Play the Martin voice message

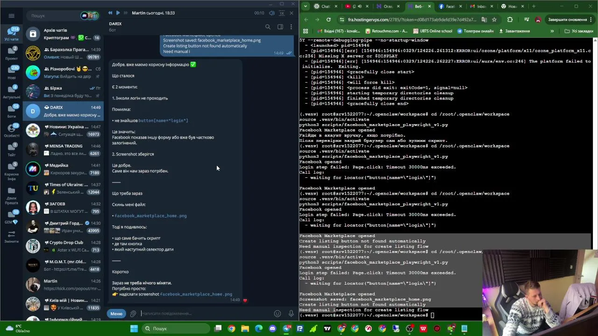(x=118, y=13)
